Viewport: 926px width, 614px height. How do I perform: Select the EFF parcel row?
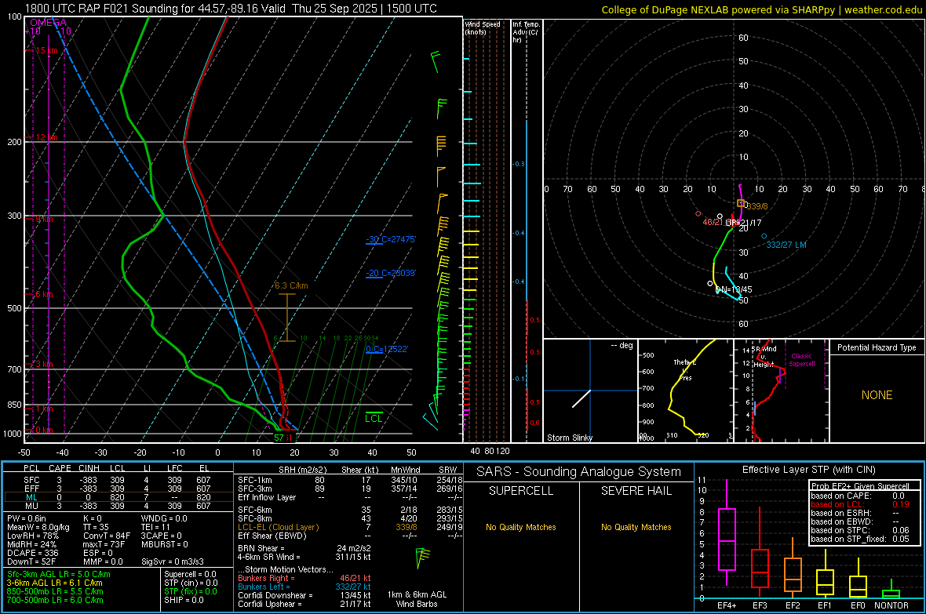(x=118, y=489)
